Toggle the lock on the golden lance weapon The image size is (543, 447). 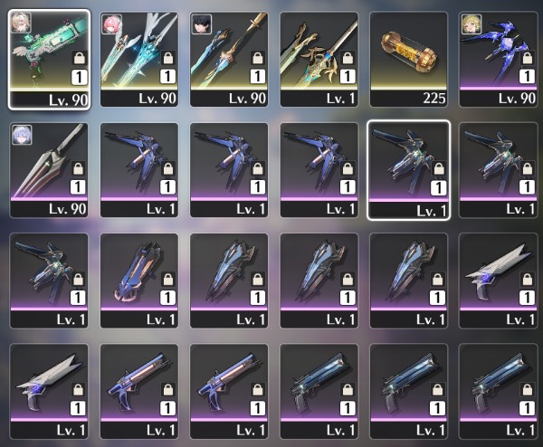coord(348,58)
